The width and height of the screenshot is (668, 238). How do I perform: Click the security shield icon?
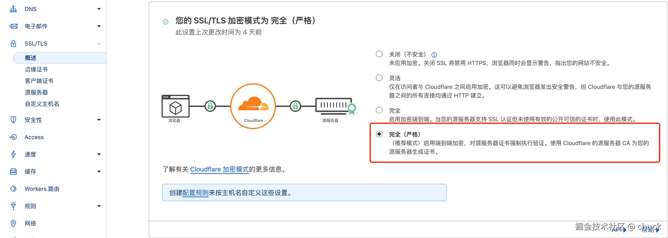click(13, 120)
